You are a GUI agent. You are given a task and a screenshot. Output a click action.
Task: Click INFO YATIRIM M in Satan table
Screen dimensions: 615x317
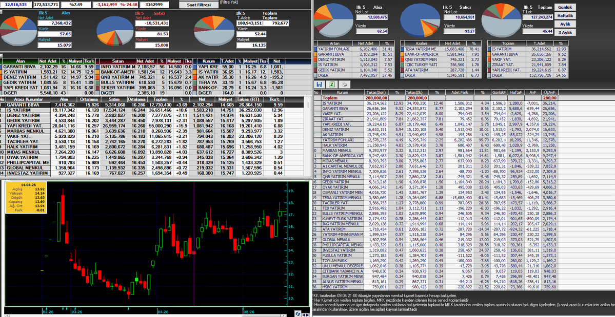coord(118,67)
